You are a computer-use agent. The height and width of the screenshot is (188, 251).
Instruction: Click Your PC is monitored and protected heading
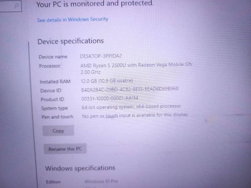(x=95, y=4)
